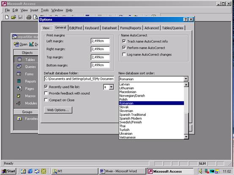Screen dimensions: 234x175
Task: Click the Objects header button
Action: (x=26, y=53)
